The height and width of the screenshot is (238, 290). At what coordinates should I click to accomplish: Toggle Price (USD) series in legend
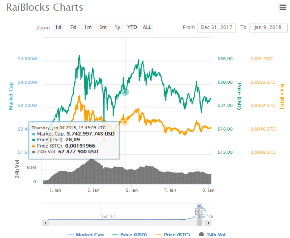(130, 235)
